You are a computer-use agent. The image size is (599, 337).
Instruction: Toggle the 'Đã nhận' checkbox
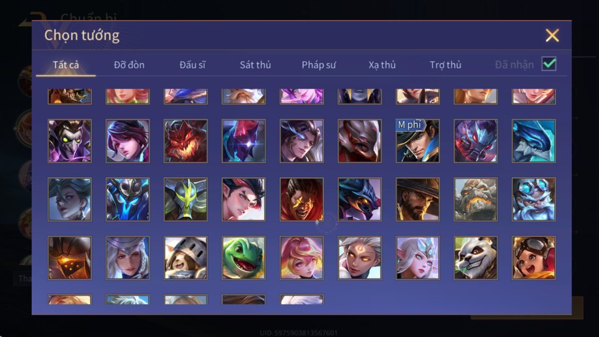(549, 64)
